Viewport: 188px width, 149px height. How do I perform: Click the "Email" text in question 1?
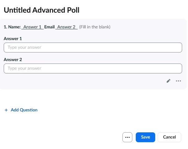tap(49, 27)
